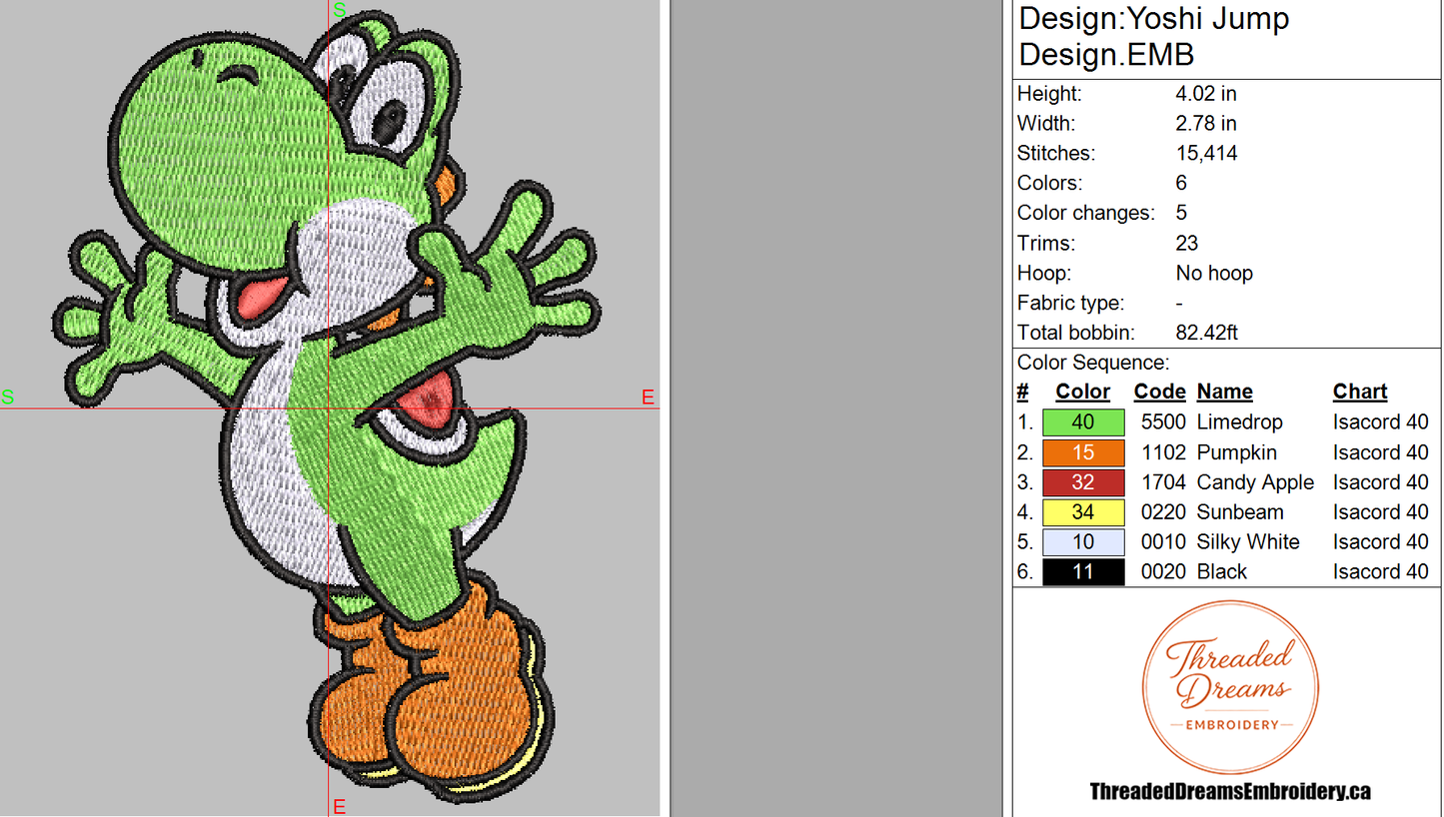Viewport: 1444px width, 817px height.
Task: Click the thread name Black
Action: coord(1222,572)
